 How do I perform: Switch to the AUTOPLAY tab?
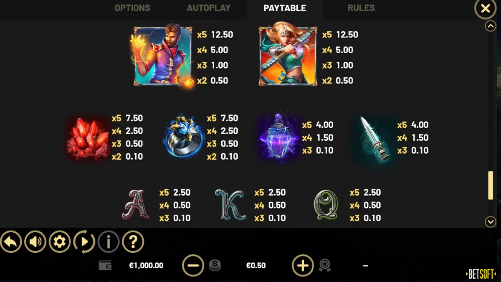(x=209, y=8)
